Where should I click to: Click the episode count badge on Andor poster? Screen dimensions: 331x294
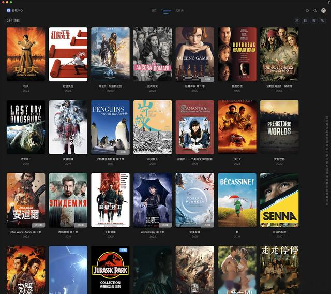coord(38,225)
